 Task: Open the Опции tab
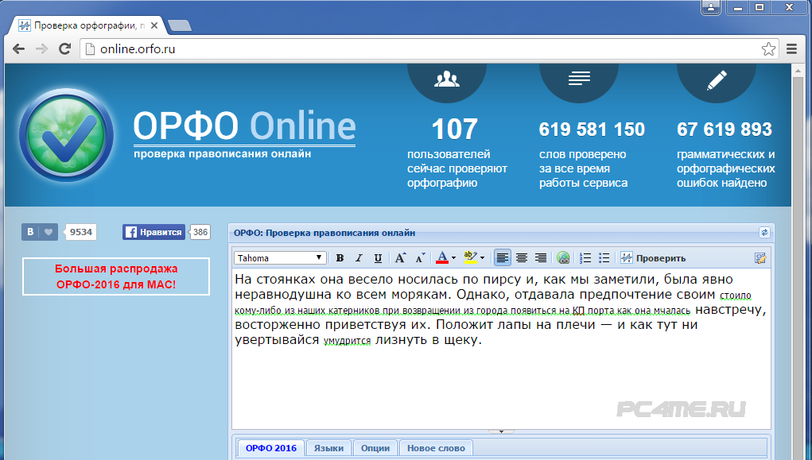click(x=375, y=448)
